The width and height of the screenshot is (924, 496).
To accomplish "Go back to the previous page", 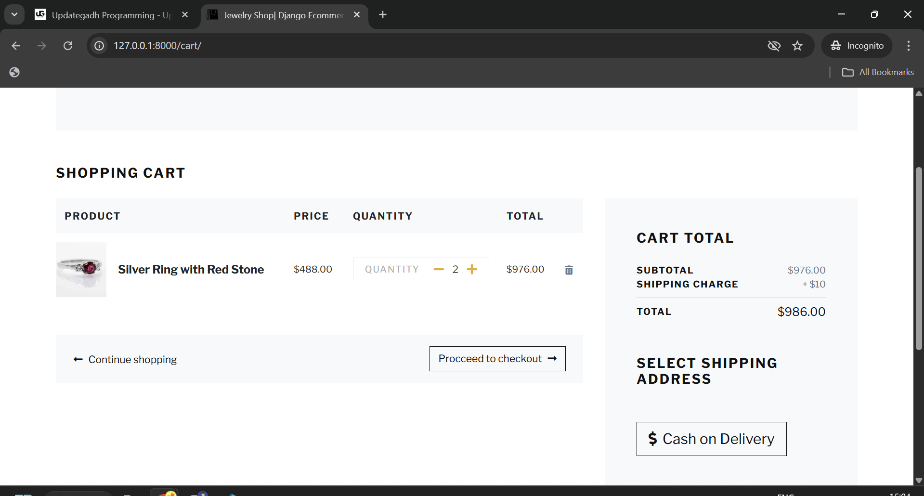I will click(16, 46).
